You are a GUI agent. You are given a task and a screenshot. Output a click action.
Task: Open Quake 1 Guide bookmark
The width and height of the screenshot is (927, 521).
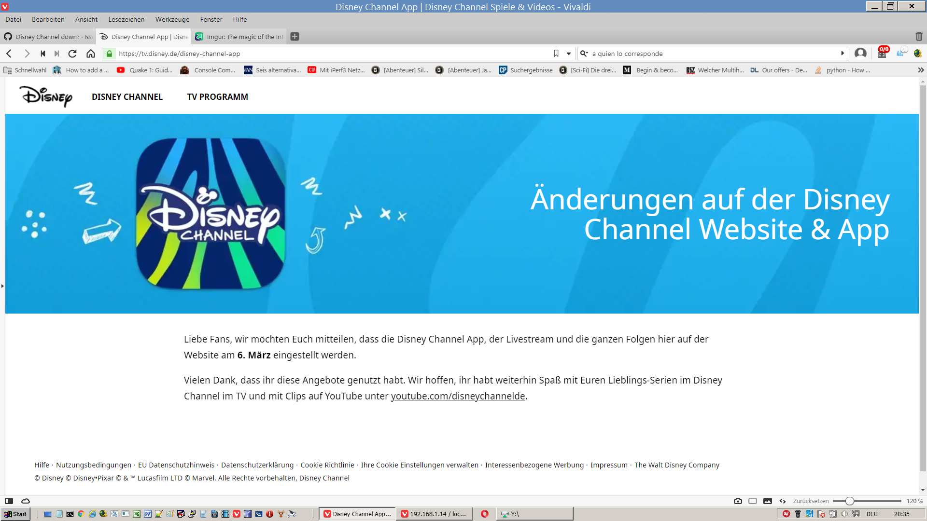coord(145,70)
